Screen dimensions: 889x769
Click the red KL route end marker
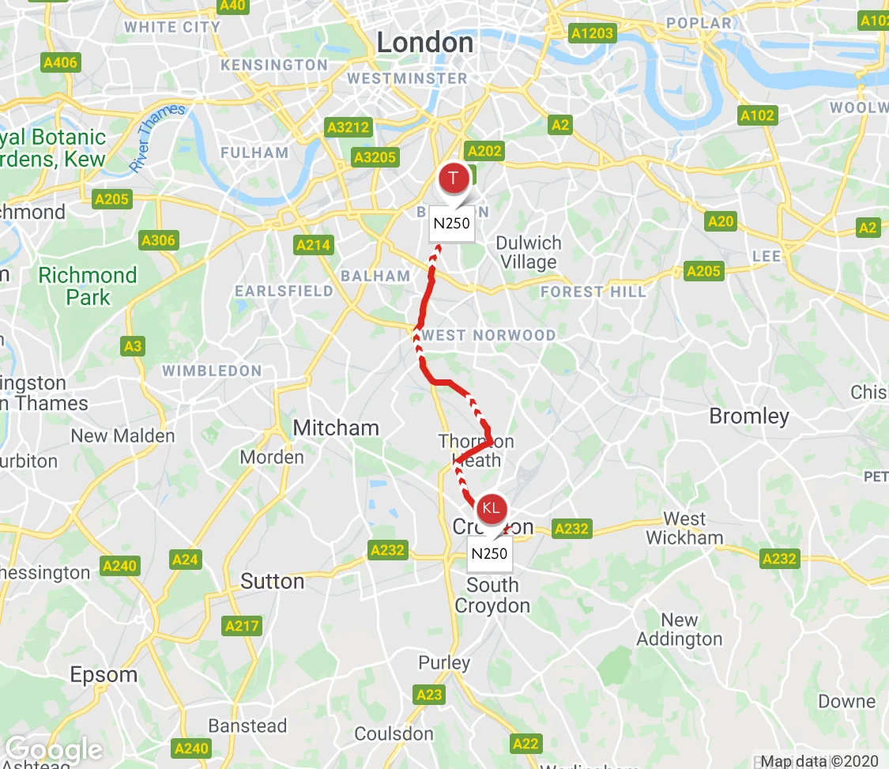point(491,508)
